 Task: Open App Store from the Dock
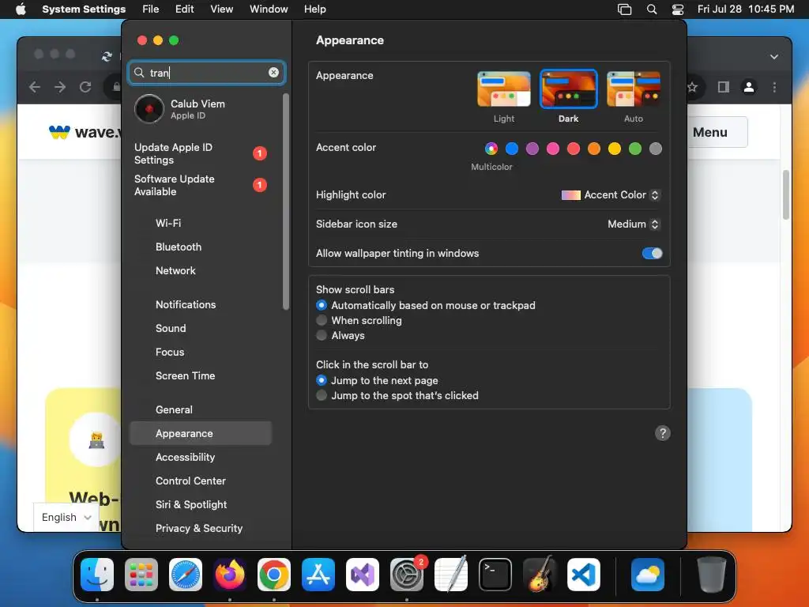click(x=318, y=575)
